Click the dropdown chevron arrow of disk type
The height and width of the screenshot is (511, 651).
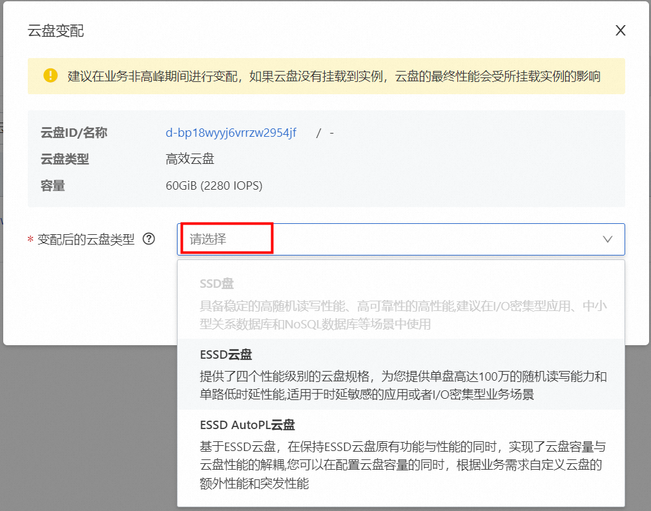click(x=607, y=239)
